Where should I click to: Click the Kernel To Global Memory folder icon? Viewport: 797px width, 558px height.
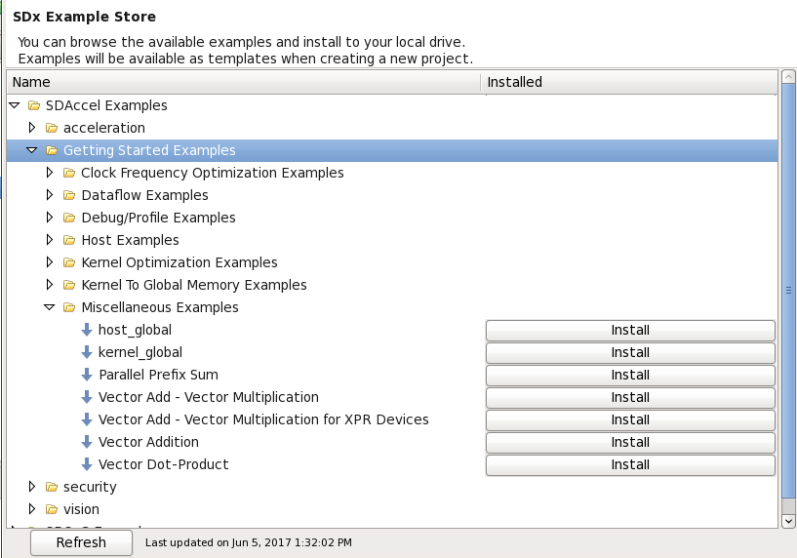coord(69,285)
